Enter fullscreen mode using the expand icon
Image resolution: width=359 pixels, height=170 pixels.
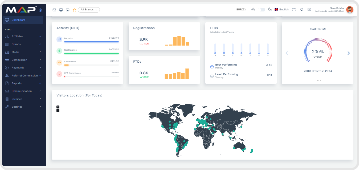tap(294, 10)
